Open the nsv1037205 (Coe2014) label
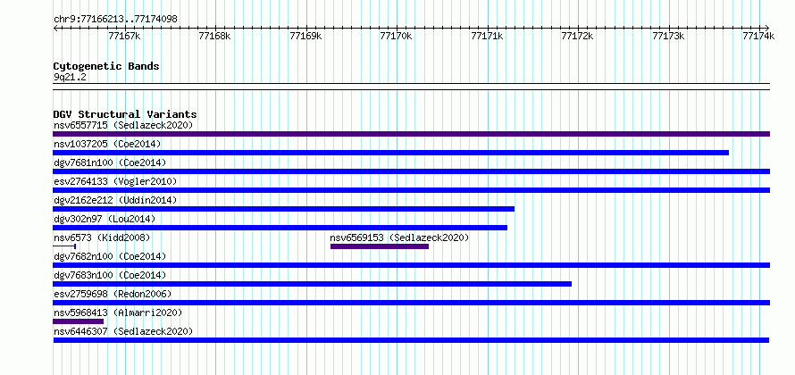 [x=107, y=144]
